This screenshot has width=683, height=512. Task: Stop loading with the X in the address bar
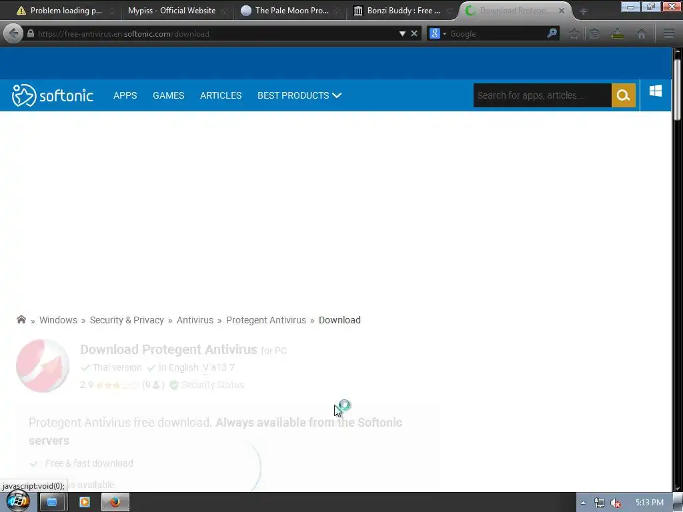point(414,33)
